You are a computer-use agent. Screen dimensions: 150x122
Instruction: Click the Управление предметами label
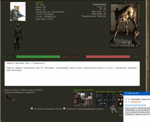(x=105, y=92)
